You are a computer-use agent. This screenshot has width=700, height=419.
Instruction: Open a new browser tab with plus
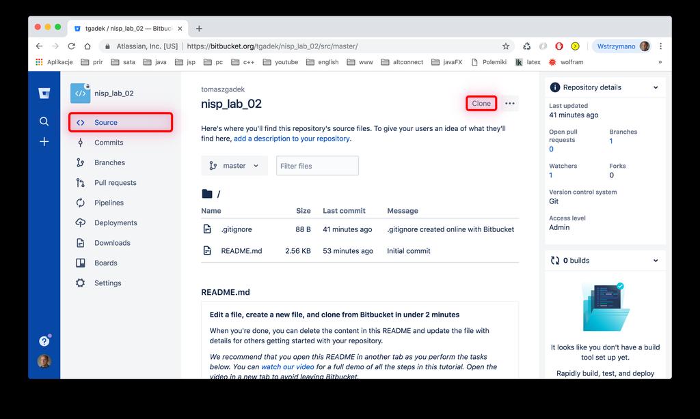tap(199, 29)
